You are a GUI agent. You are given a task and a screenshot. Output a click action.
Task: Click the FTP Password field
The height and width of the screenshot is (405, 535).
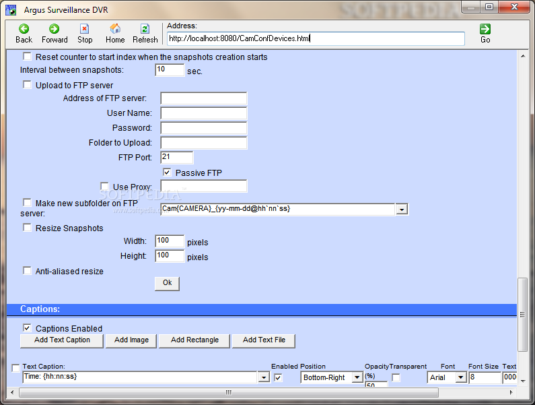click(x=204, y=128)
